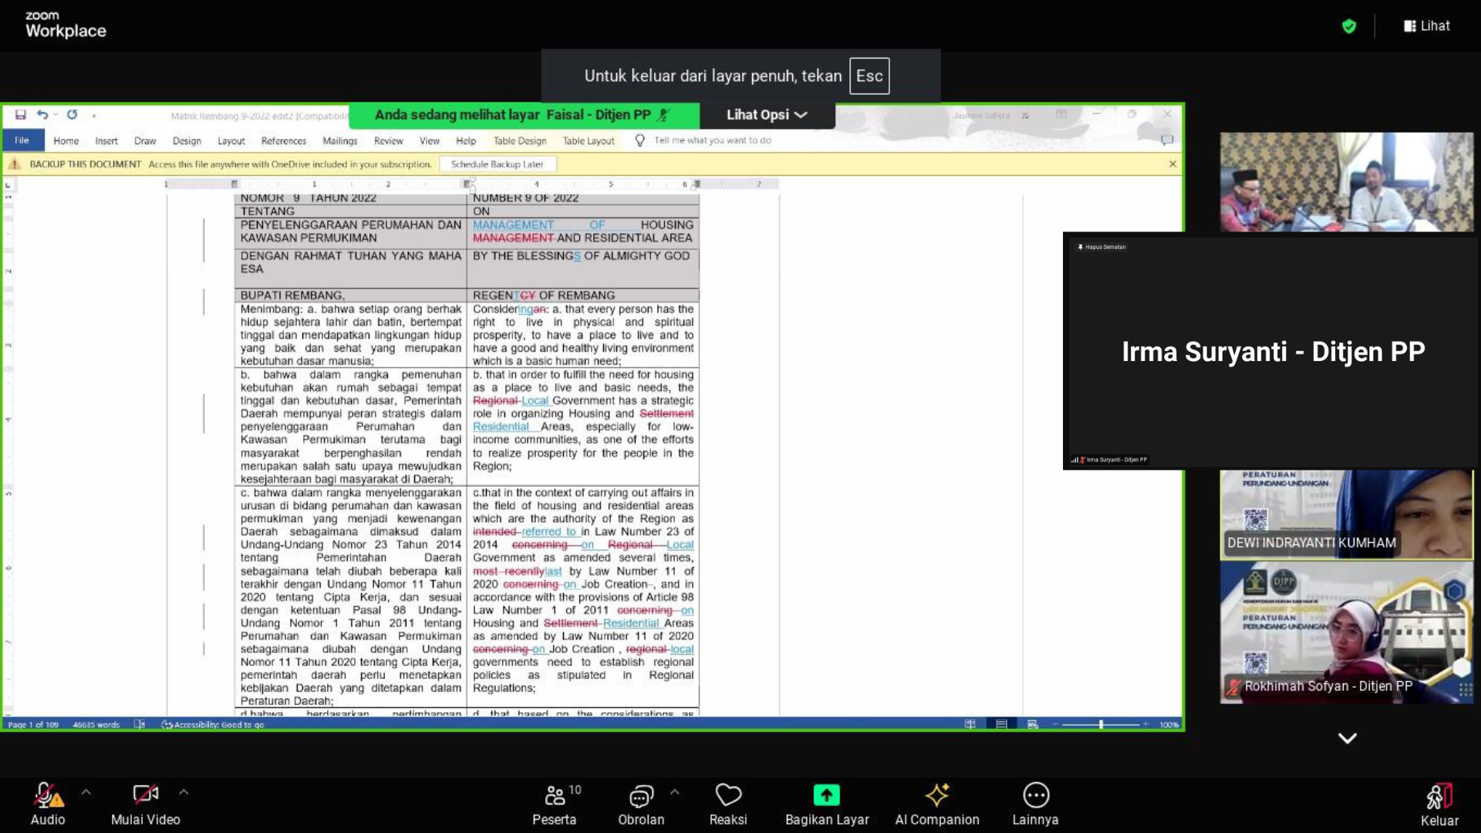Switch to the Table Design tab

(x=520, y=141)
